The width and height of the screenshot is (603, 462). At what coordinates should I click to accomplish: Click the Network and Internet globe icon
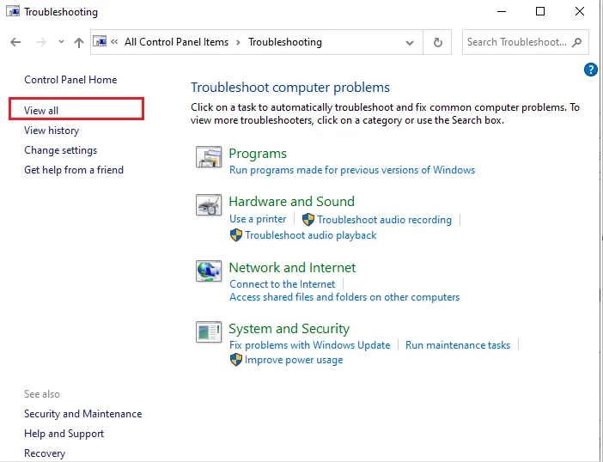(209, 271)
